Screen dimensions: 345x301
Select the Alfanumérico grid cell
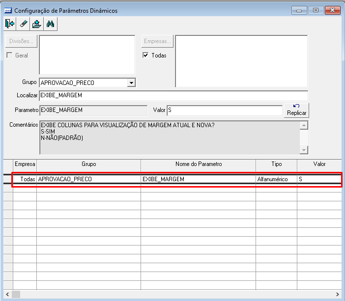[276, 179]
